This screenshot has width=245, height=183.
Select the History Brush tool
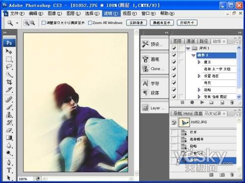(9, 123)
